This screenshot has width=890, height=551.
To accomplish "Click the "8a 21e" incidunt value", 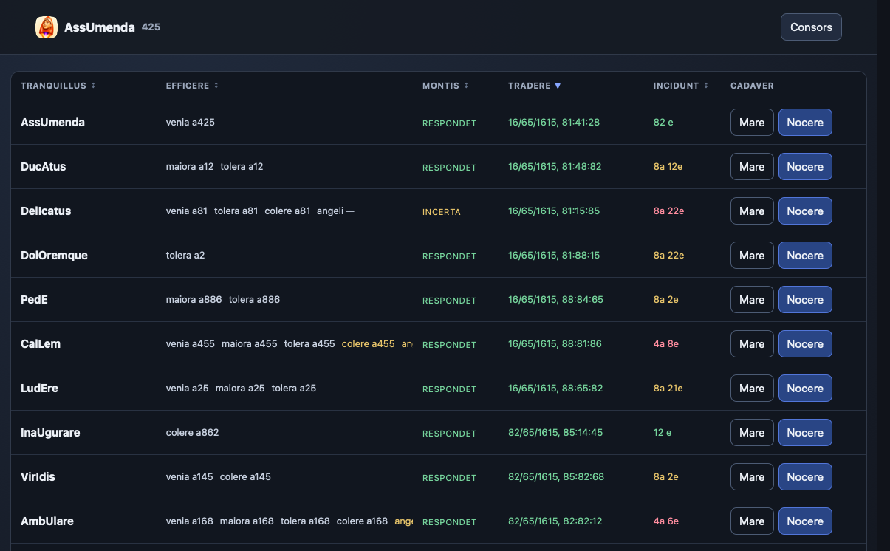I will (x=668, y=389).
